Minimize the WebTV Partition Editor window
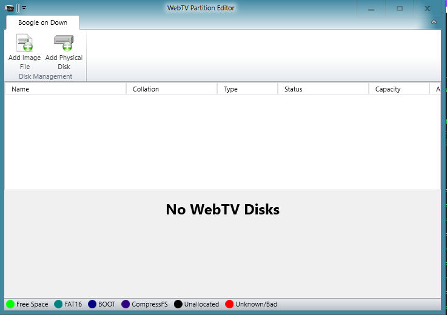 tap(371, 8)
